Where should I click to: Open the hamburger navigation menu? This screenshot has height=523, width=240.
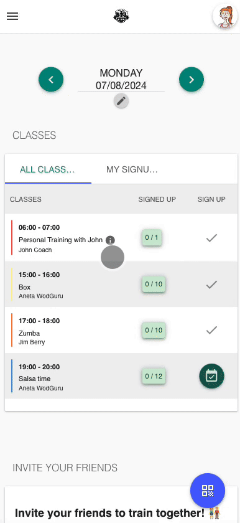(12, 16)
